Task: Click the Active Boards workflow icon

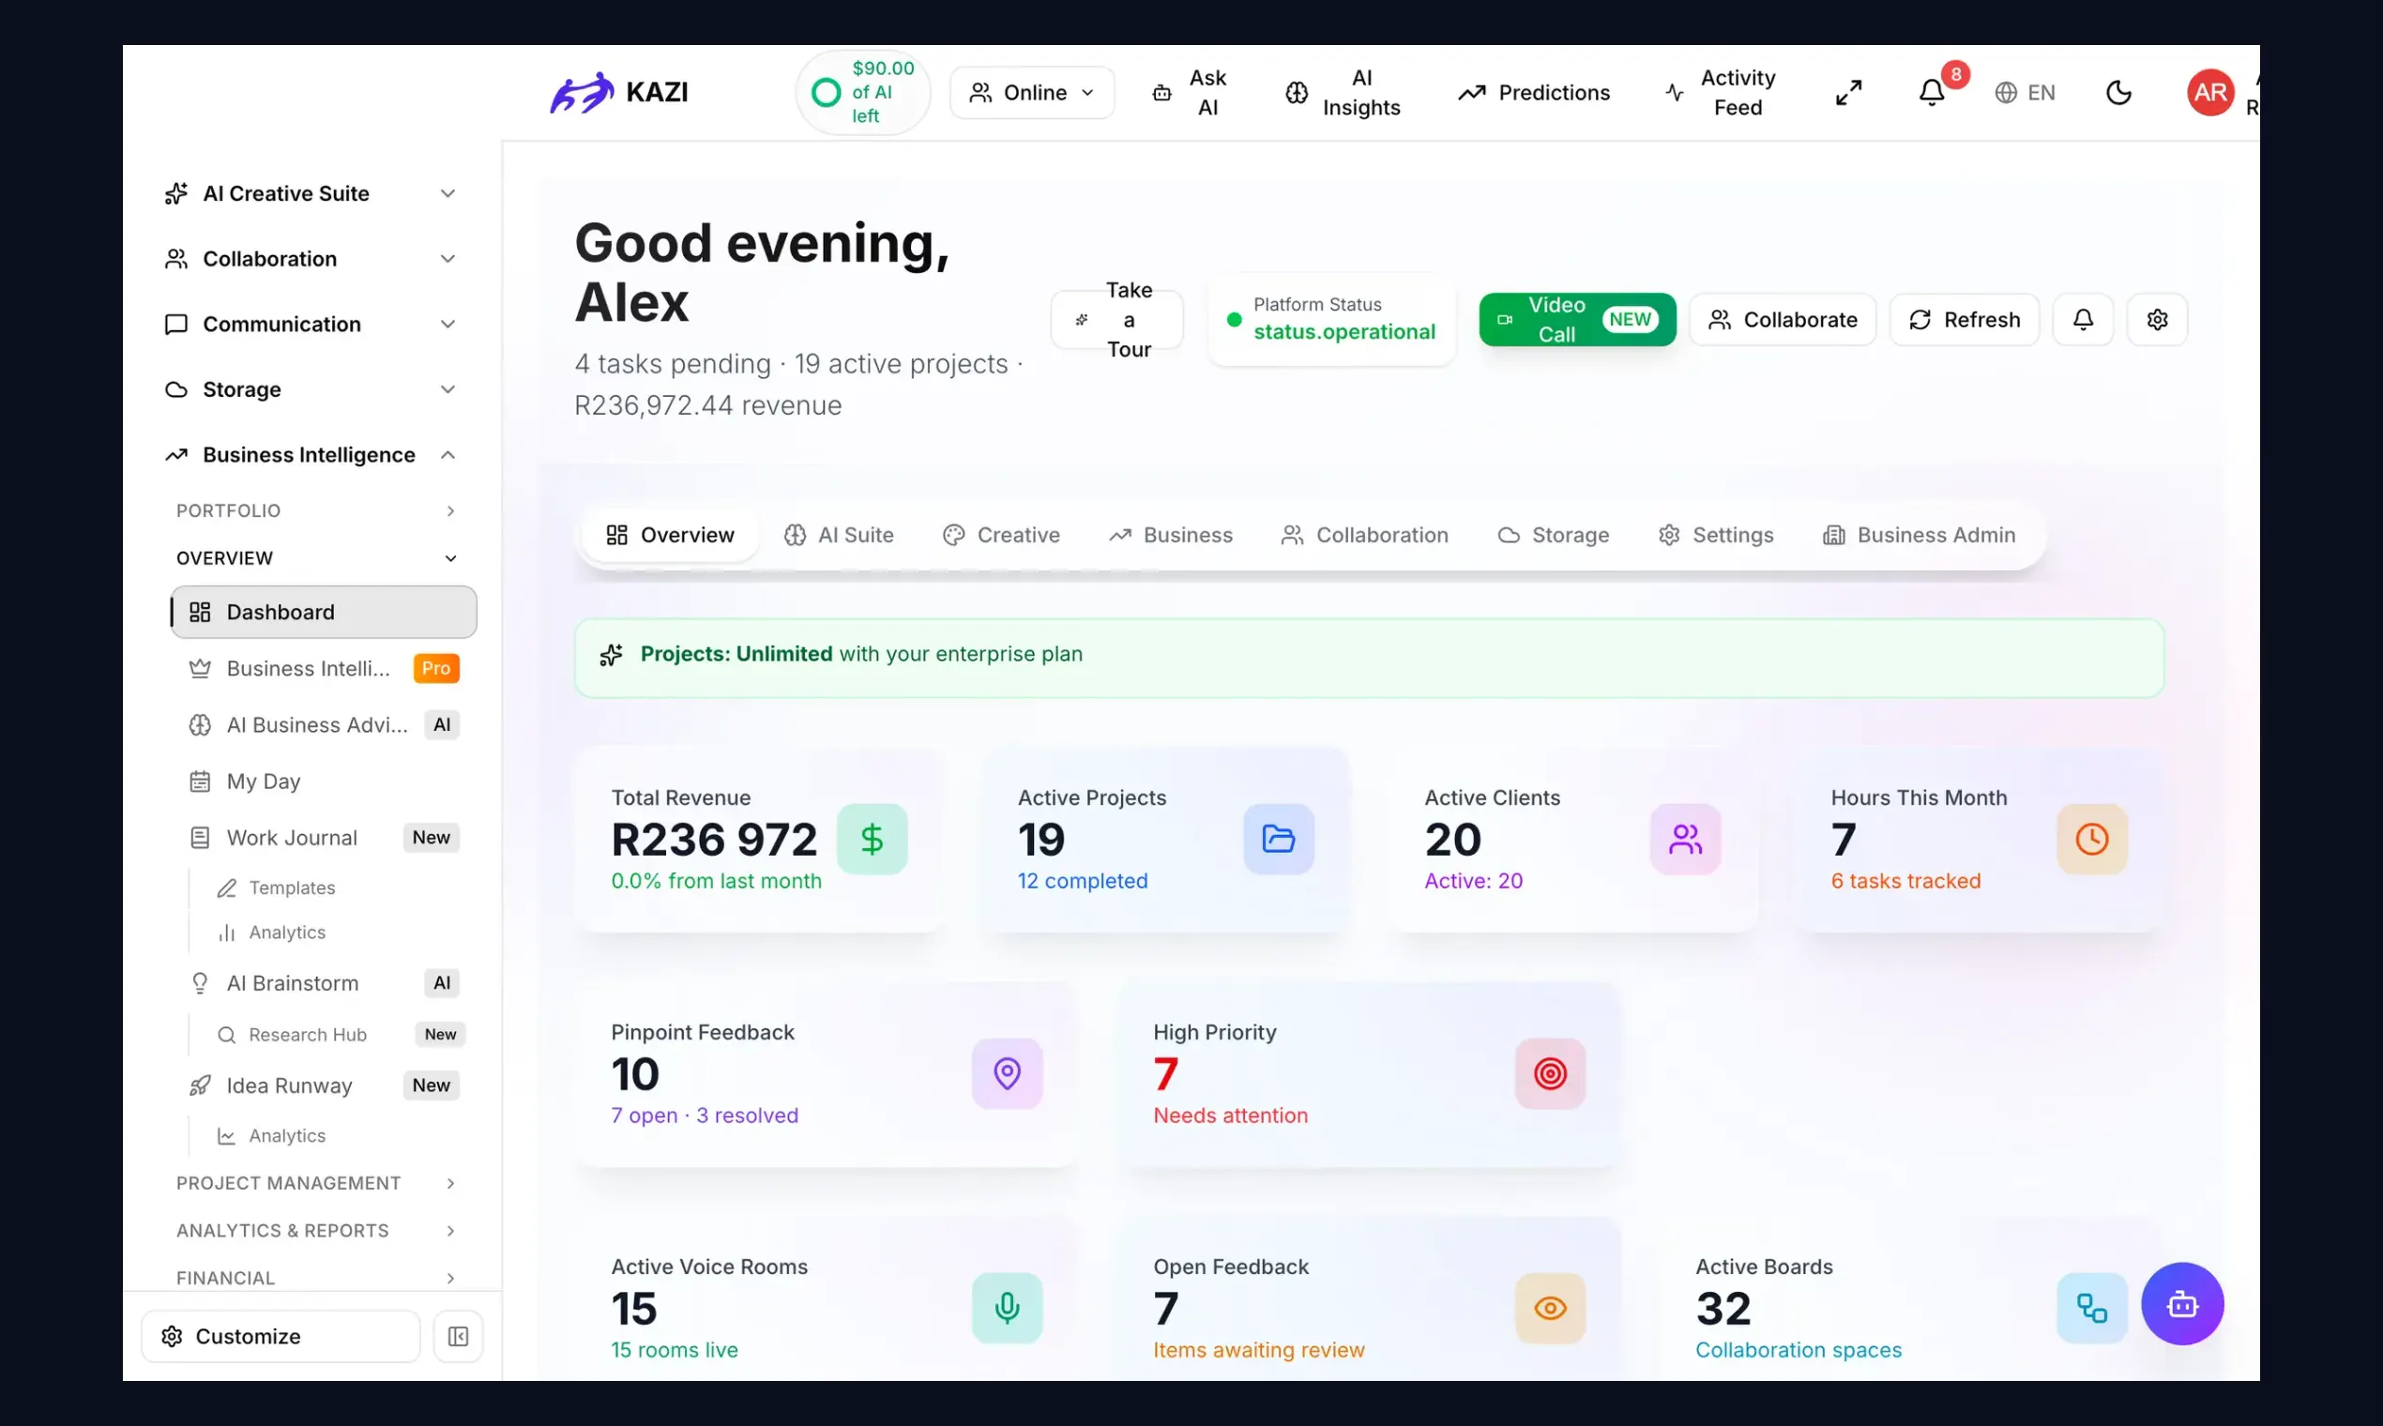Action: pyautogui.click(x=2091, y=1308)
